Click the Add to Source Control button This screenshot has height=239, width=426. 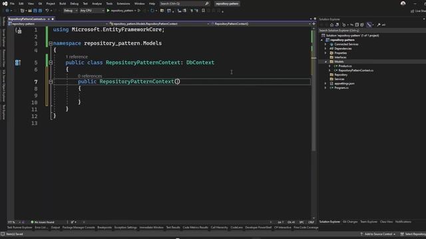(378, 234)
